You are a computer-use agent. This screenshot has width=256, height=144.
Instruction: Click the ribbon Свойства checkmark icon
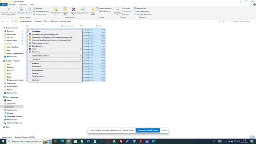click(117, 10)
